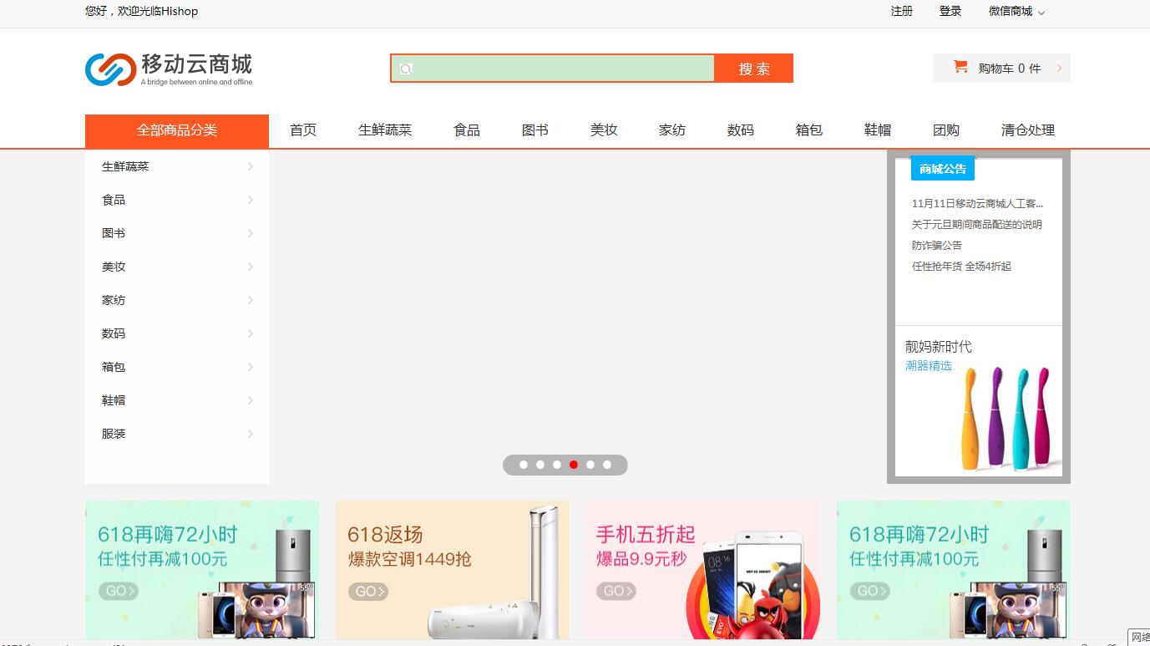Image resolution: width=1150 pixels, height=646 pixels.
Task: Open 箱包 in the top navigation
Action: [x=809, y=130]
